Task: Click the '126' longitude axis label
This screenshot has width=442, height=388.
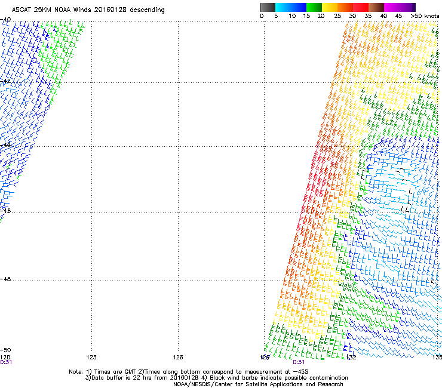Action: point(178,358)
